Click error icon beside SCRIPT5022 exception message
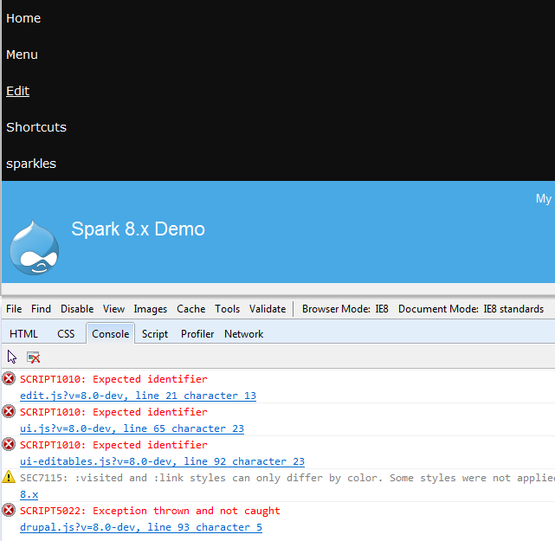Screen dimensions: 555x541 (x=9, y=510)
